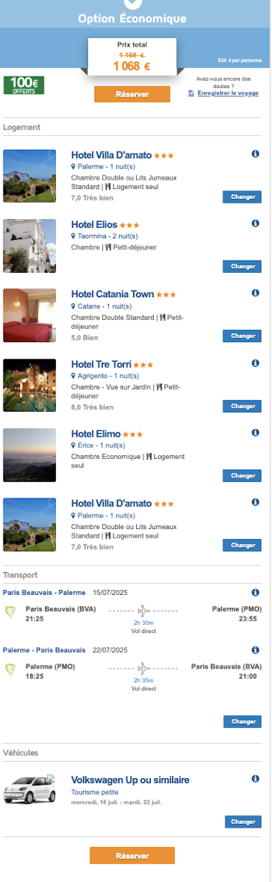272x882 pixels.
Task: Change the Volkswagen Up vehicle
Action: tap(243, 822)
